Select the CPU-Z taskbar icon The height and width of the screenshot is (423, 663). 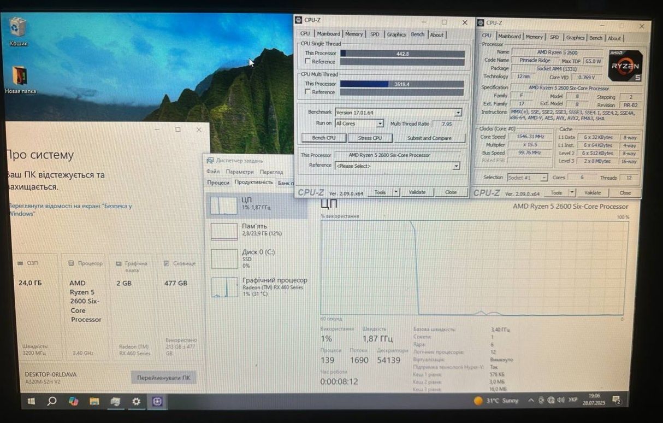tap(157, 402)
